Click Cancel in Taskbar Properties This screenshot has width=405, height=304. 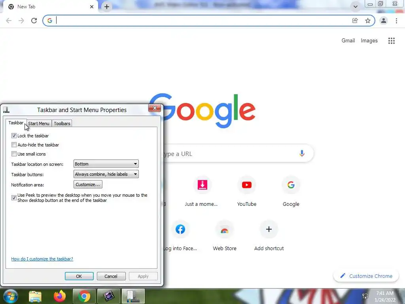(x=111, y=276)
